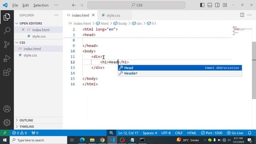Open the Edit menu
Screen dimensions: 256x144
(x=26, y=5)
